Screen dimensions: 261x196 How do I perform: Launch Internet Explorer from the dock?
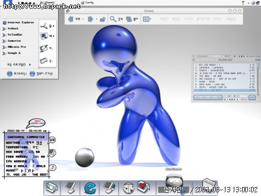tap(90, 188)
